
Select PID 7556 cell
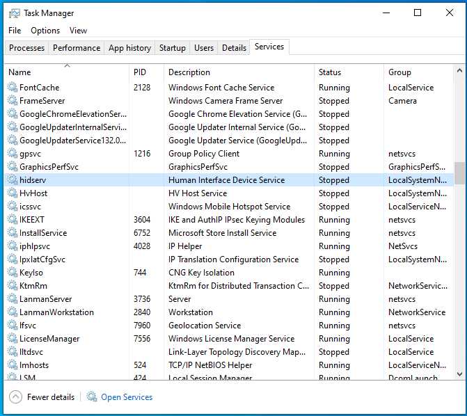[x=142, y=338]
